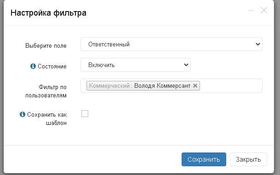Click the info icon next to Состояние

coord(33,66)
